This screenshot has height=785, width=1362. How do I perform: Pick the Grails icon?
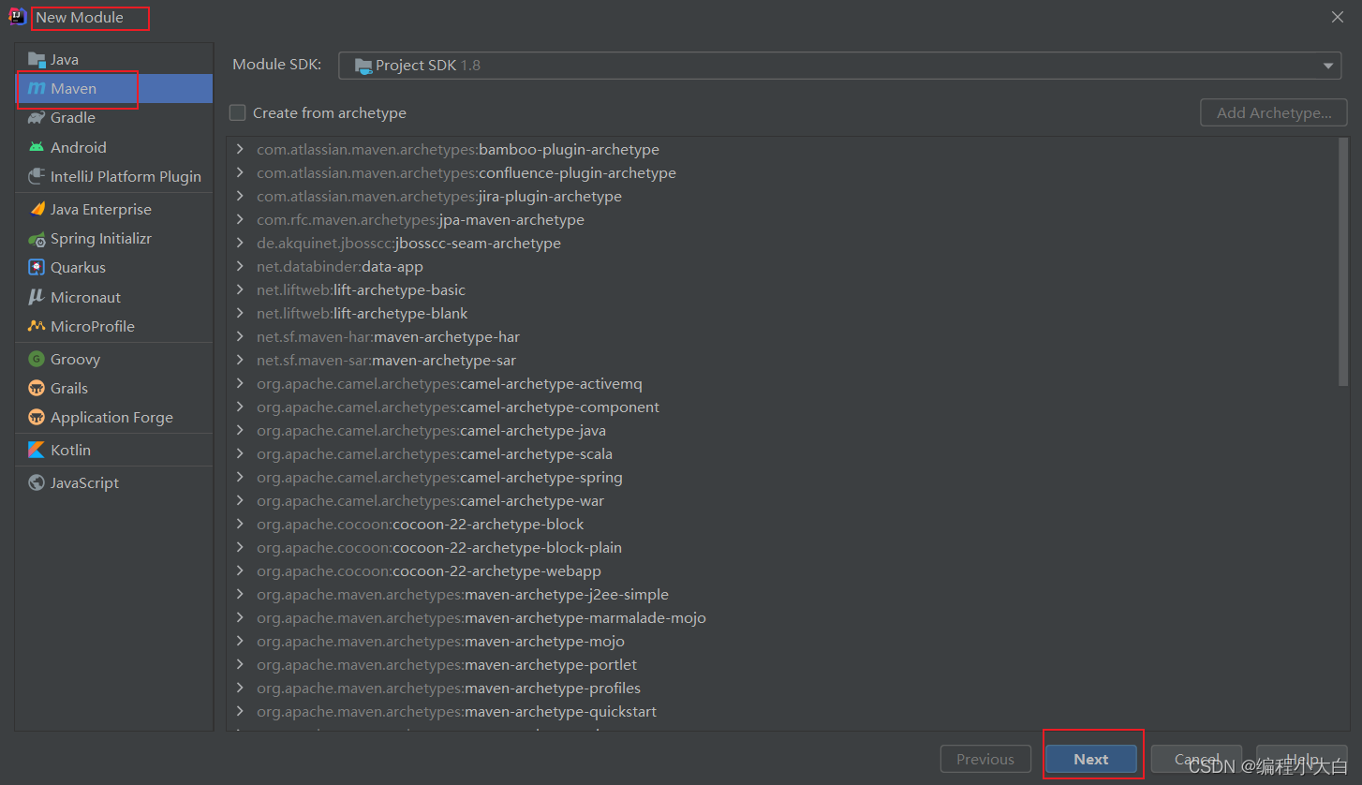click(37, 388)
